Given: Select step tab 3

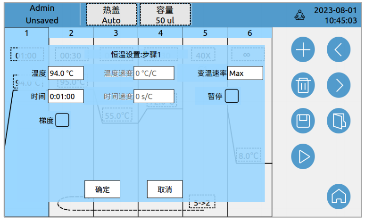Looking at the screenshot, I should (x=116, y=33).
